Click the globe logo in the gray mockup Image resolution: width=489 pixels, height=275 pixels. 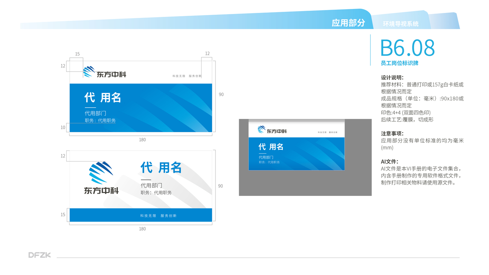click(x=262, y=129)
